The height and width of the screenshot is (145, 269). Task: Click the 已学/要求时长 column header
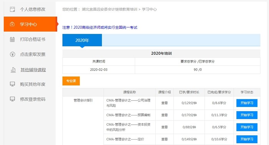189,92
